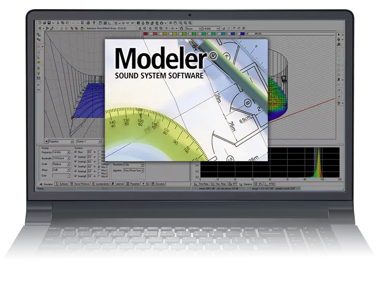Click the New file icon
Viewport: 380px width, 285px height.
pyautogui.click(x=40, y=23)
